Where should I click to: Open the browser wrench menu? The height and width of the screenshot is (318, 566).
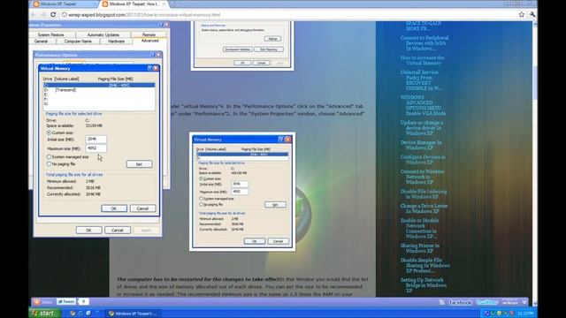click(532, 14)
